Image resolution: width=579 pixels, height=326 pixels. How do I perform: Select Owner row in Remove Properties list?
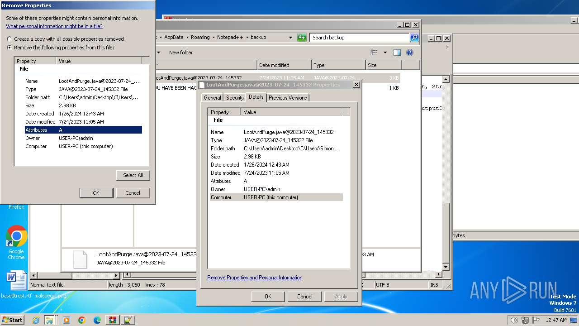click(83, 138)
